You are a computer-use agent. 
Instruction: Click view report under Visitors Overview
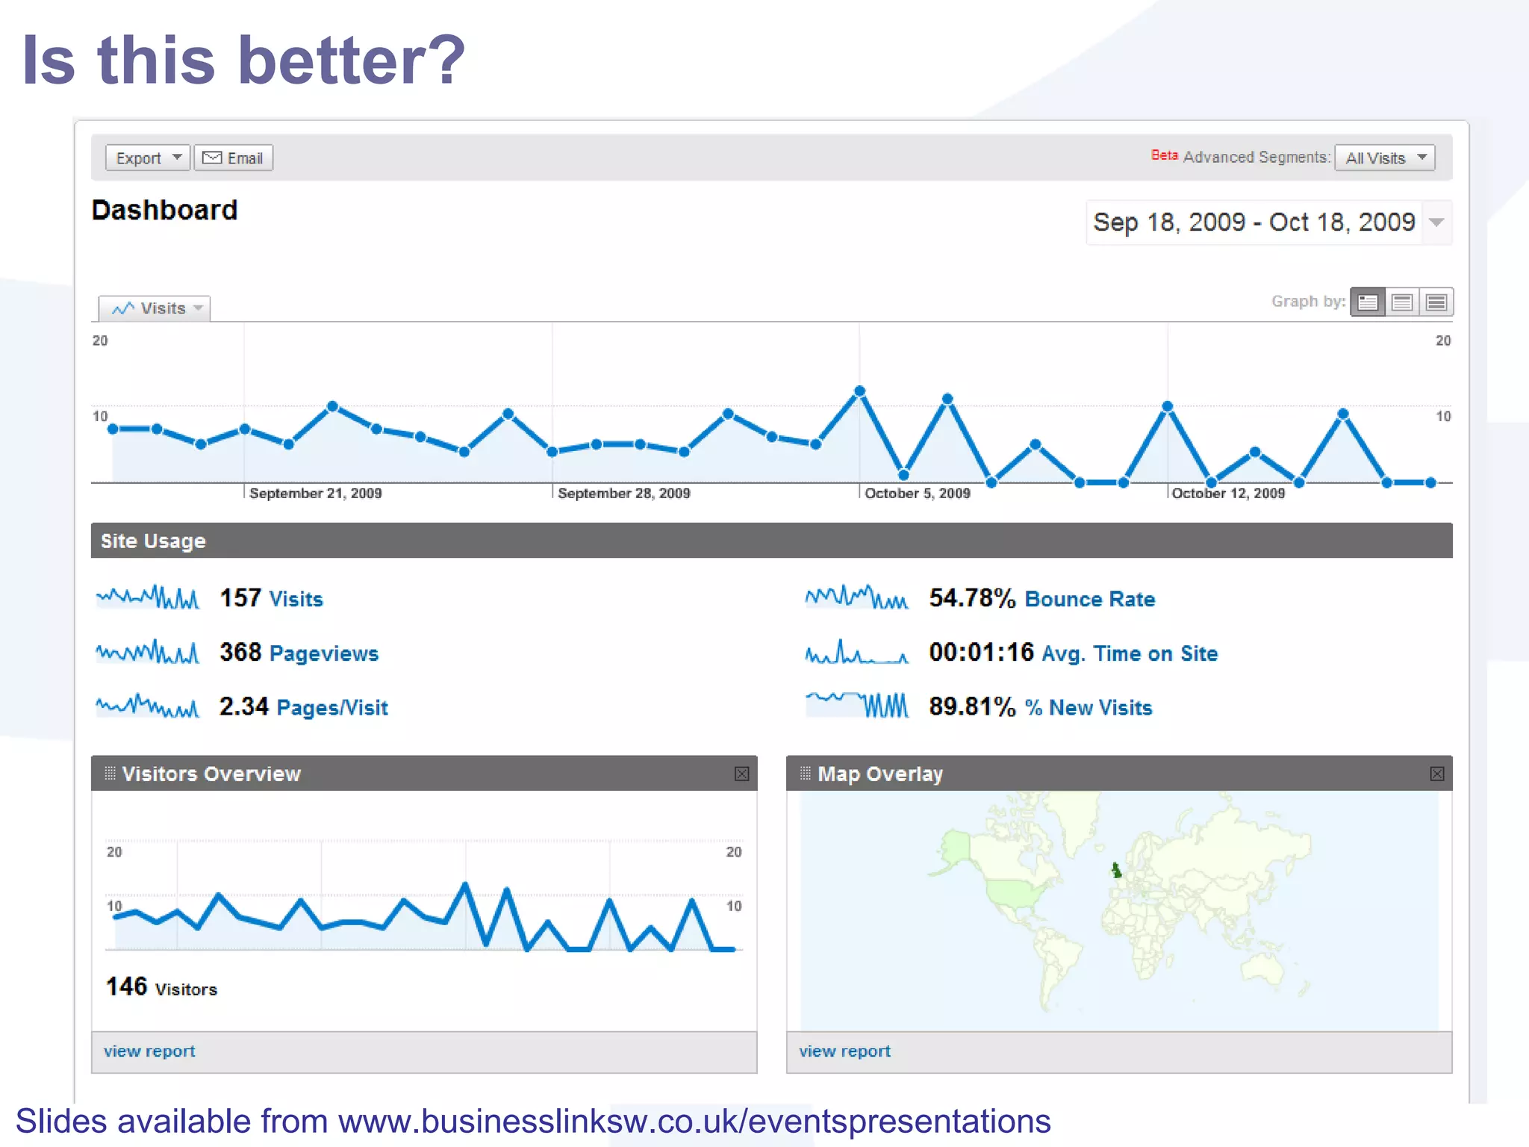[149, 1051]
